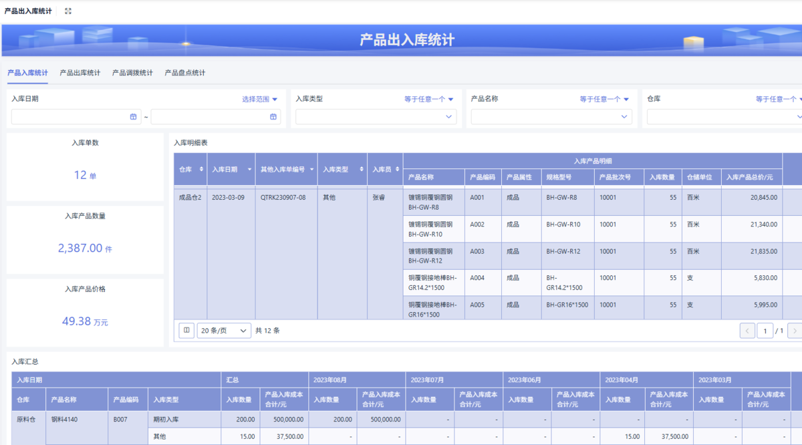The image size is (802, 445).
Task: Expand the 入库类型 filter dropdown
Action: (x=448, y=117)
